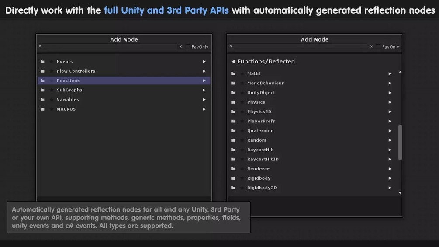Go back from Functions/Reflected using back arrow
This screenshot has width=439, height=247.
coord(233,62)
